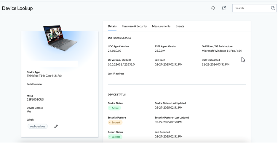Screen dimensions: 278x144
Task: Click the Success report status badge
Action: click(x=115, y=137)
